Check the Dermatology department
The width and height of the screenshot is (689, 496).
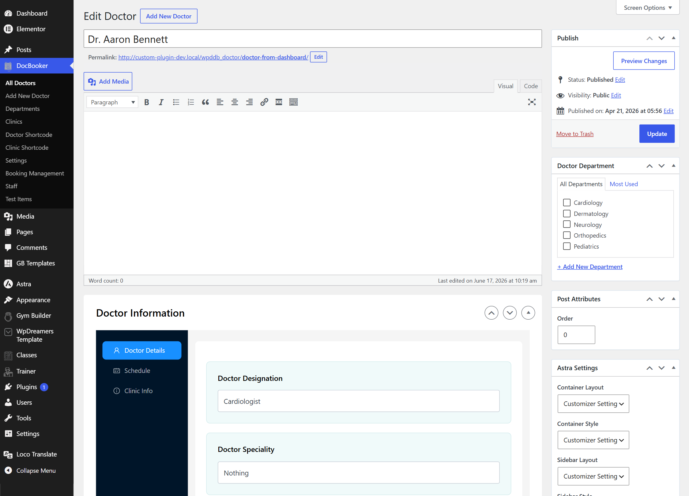(x=567, y=214)
